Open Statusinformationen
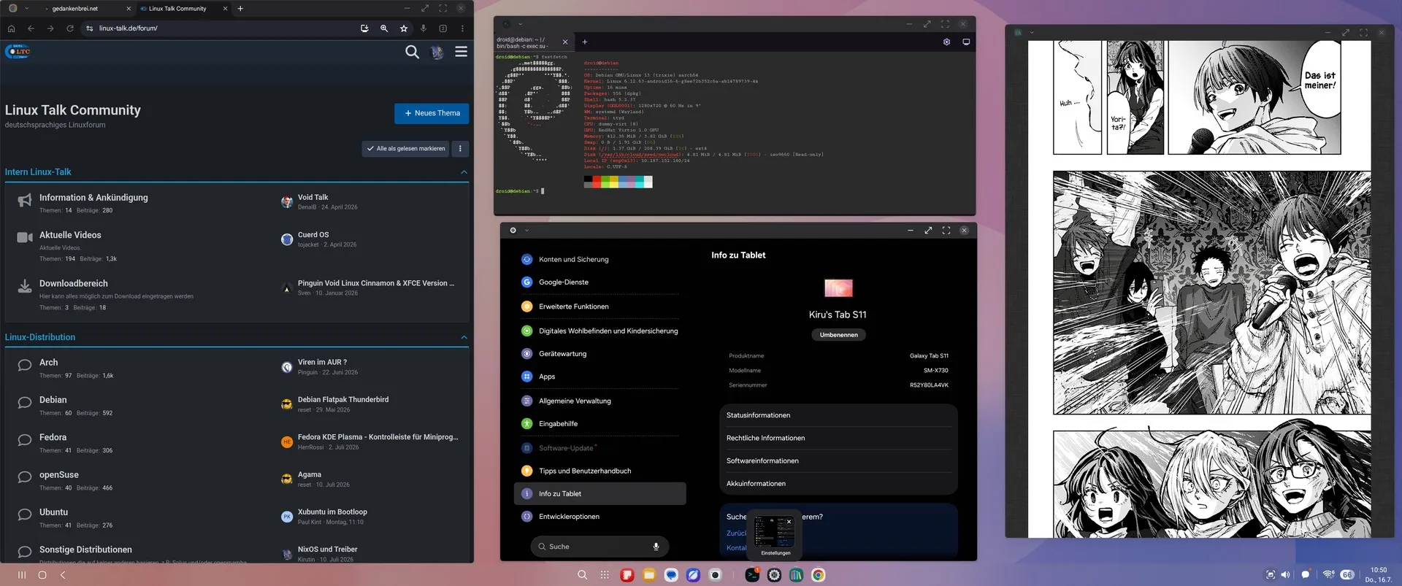The image size is (1402, 586). tap(838, 415)
